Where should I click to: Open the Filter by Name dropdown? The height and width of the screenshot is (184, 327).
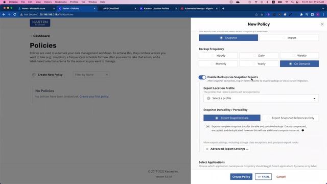click(x=91, y=75)
